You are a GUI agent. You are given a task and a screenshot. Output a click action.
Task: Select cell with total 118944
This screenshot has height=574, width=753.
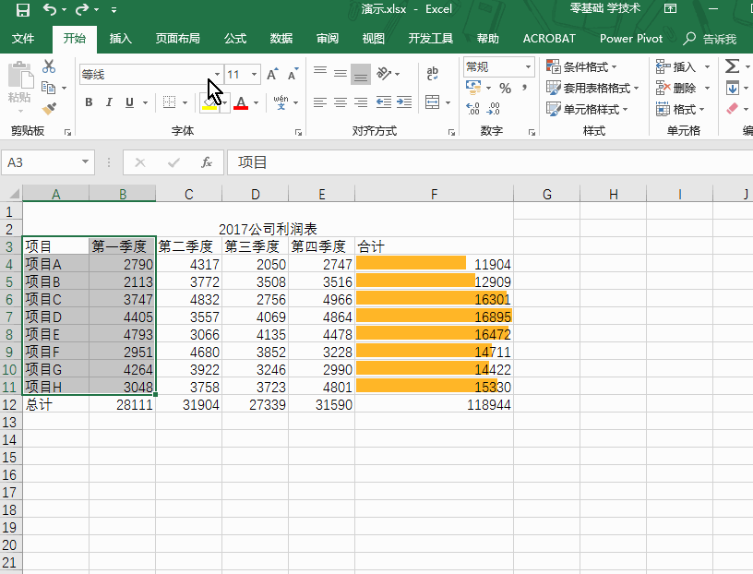click(434, 404)
